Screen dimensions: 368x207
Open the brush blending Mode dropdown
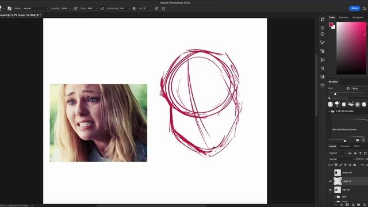click(x=36, y=9)
